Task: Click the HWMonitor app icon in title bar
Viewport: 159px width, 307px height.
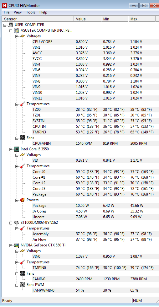Action: pyautogui.click(x=5, y=5)
